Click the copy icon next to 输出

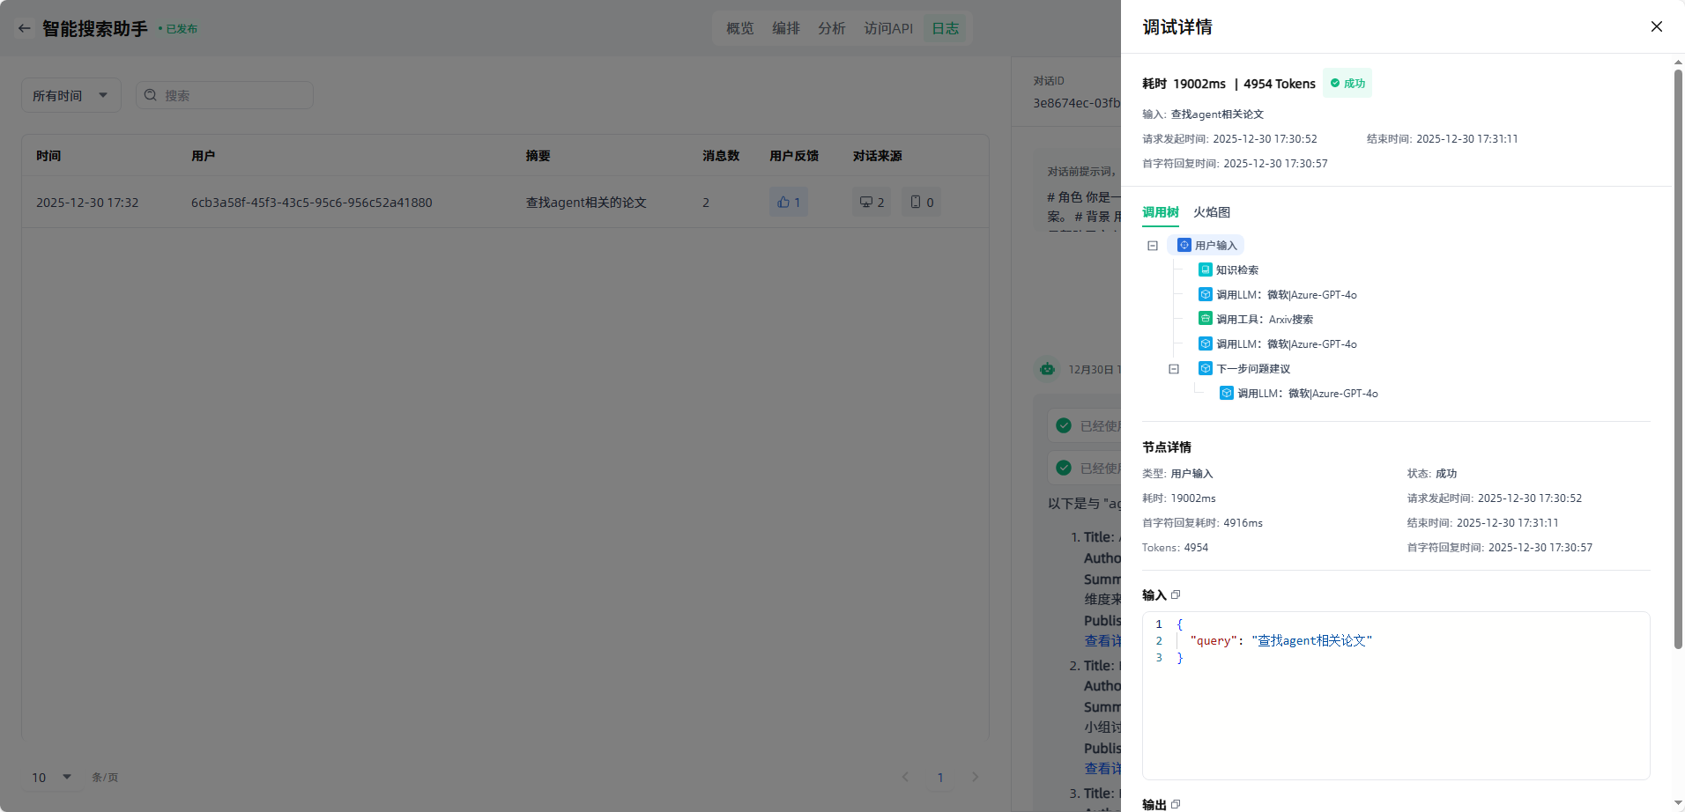1176,804
